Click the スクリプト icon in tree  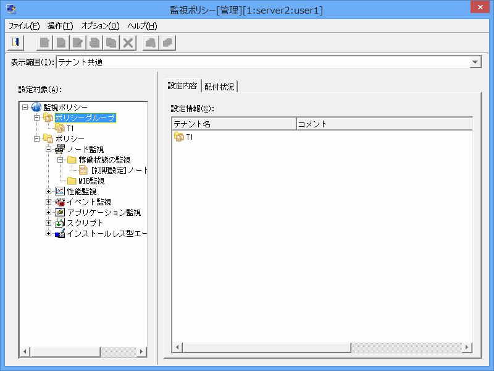[x=60, y=223]
